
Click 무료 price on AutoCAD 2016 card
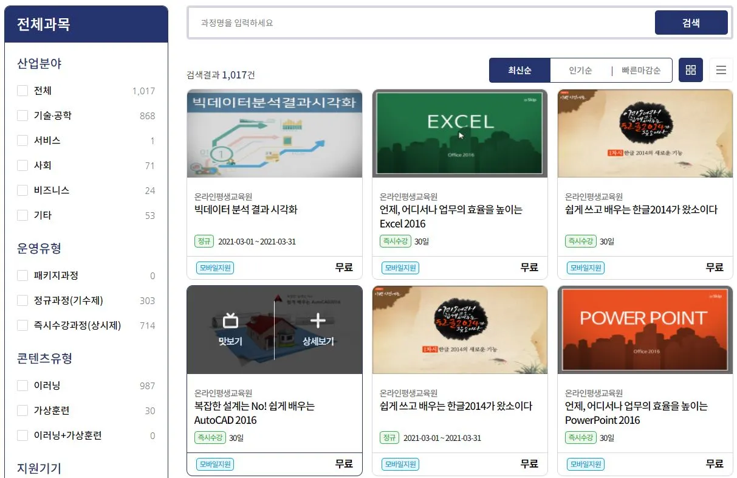(x=344, y=463)
